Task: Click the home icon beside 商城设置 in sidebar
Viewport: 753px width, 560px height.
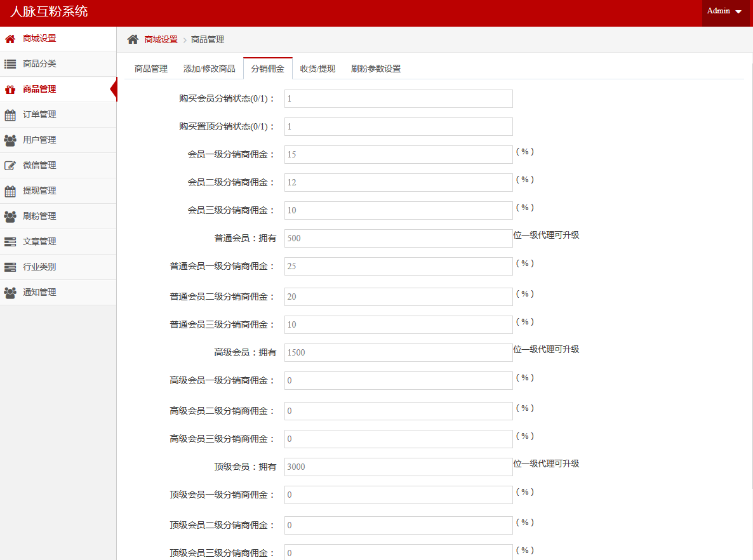Action: coord(10,39)
